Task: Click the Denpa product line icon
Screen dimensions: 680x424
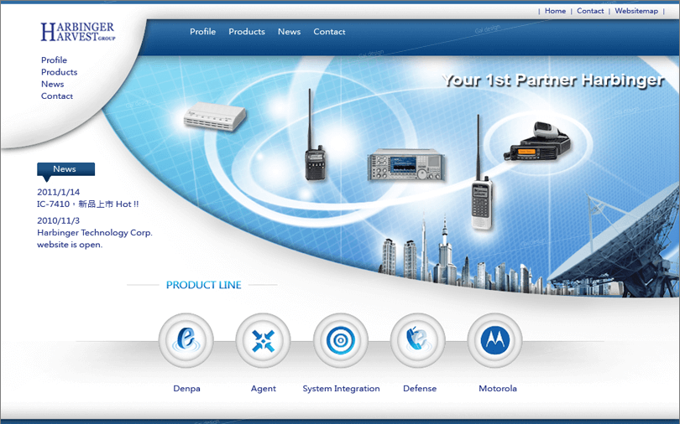Action: [186, 340]
